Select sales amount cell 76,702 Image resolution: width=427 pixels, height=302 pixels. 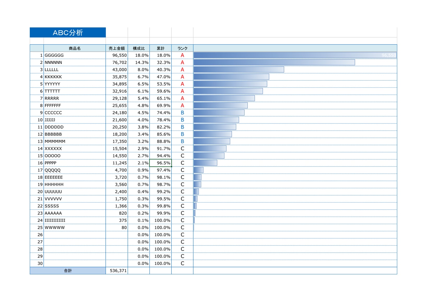point(117,62)
